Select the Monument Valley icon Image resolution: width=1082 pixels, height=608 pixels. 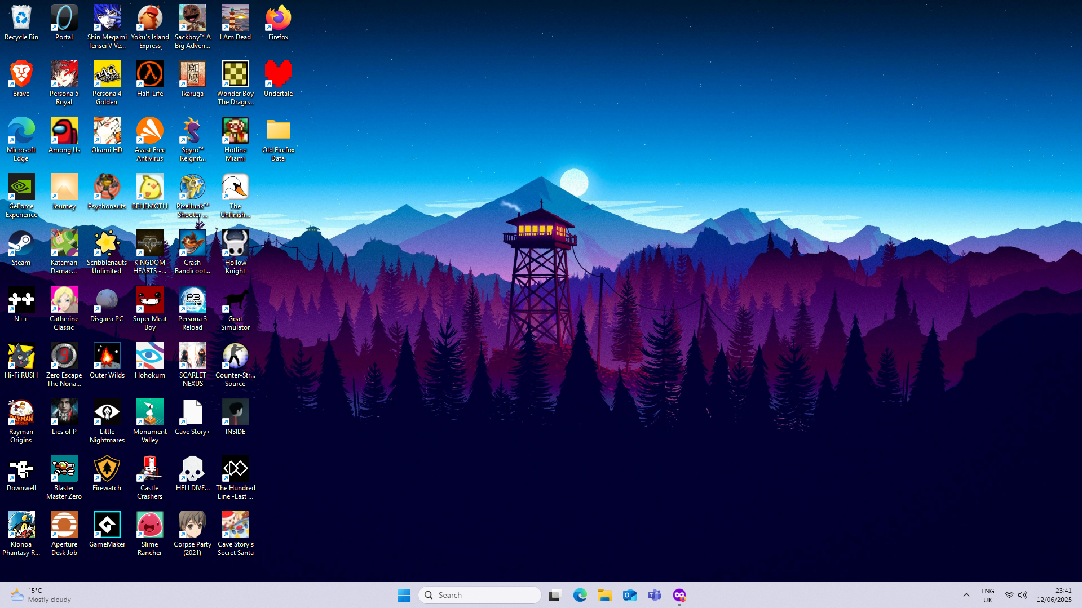click(x=150, y=412)
